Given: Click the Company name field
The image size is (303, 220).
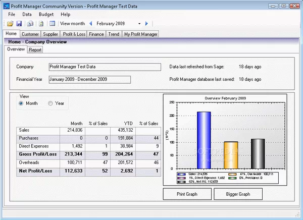Looking at the screenshot, I should (x=105, y=67).
